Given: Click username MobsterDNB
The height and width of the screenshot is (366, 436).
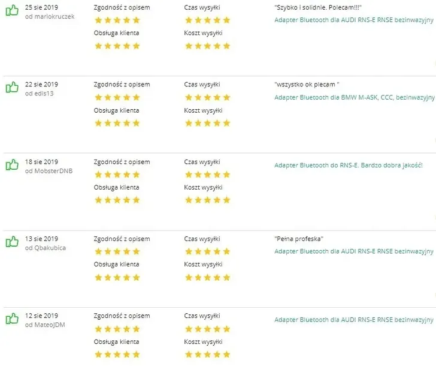Looking at the screenshot, I should 53,171.
